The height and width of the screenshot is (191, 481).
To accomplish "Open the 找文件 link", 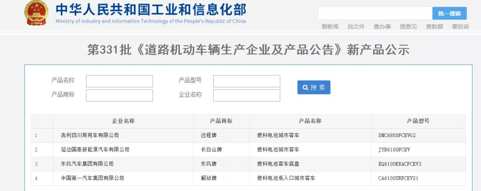I will click(x=356, y=27).
